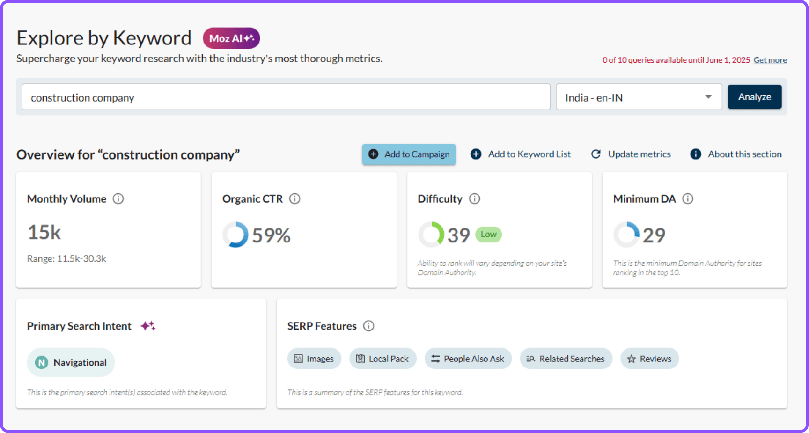Screen dimensions: 809x433
Task: Click the 15k monthly volume value
Action: (44, 232)
